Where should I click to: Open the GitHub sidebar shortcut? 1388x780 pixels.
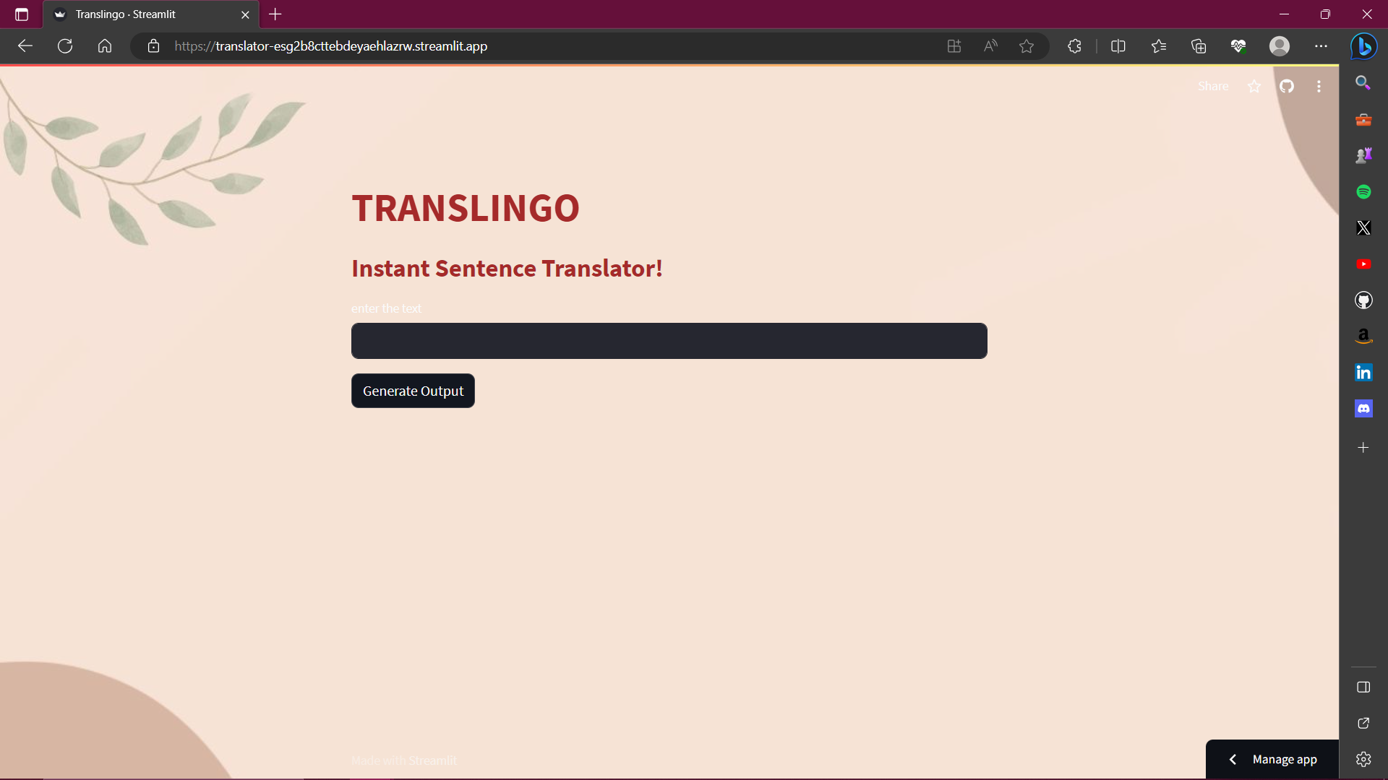pyautogui.click(x=1363, y=300)
